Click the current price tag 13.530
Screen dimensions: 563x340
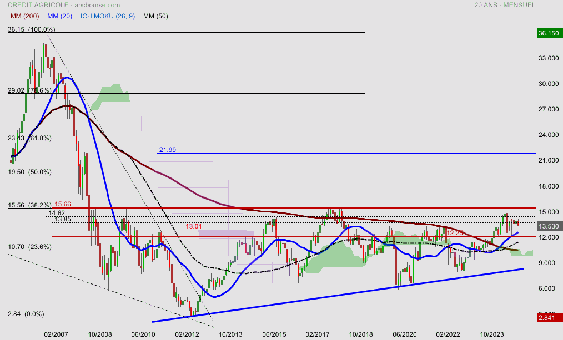[549, 226]
